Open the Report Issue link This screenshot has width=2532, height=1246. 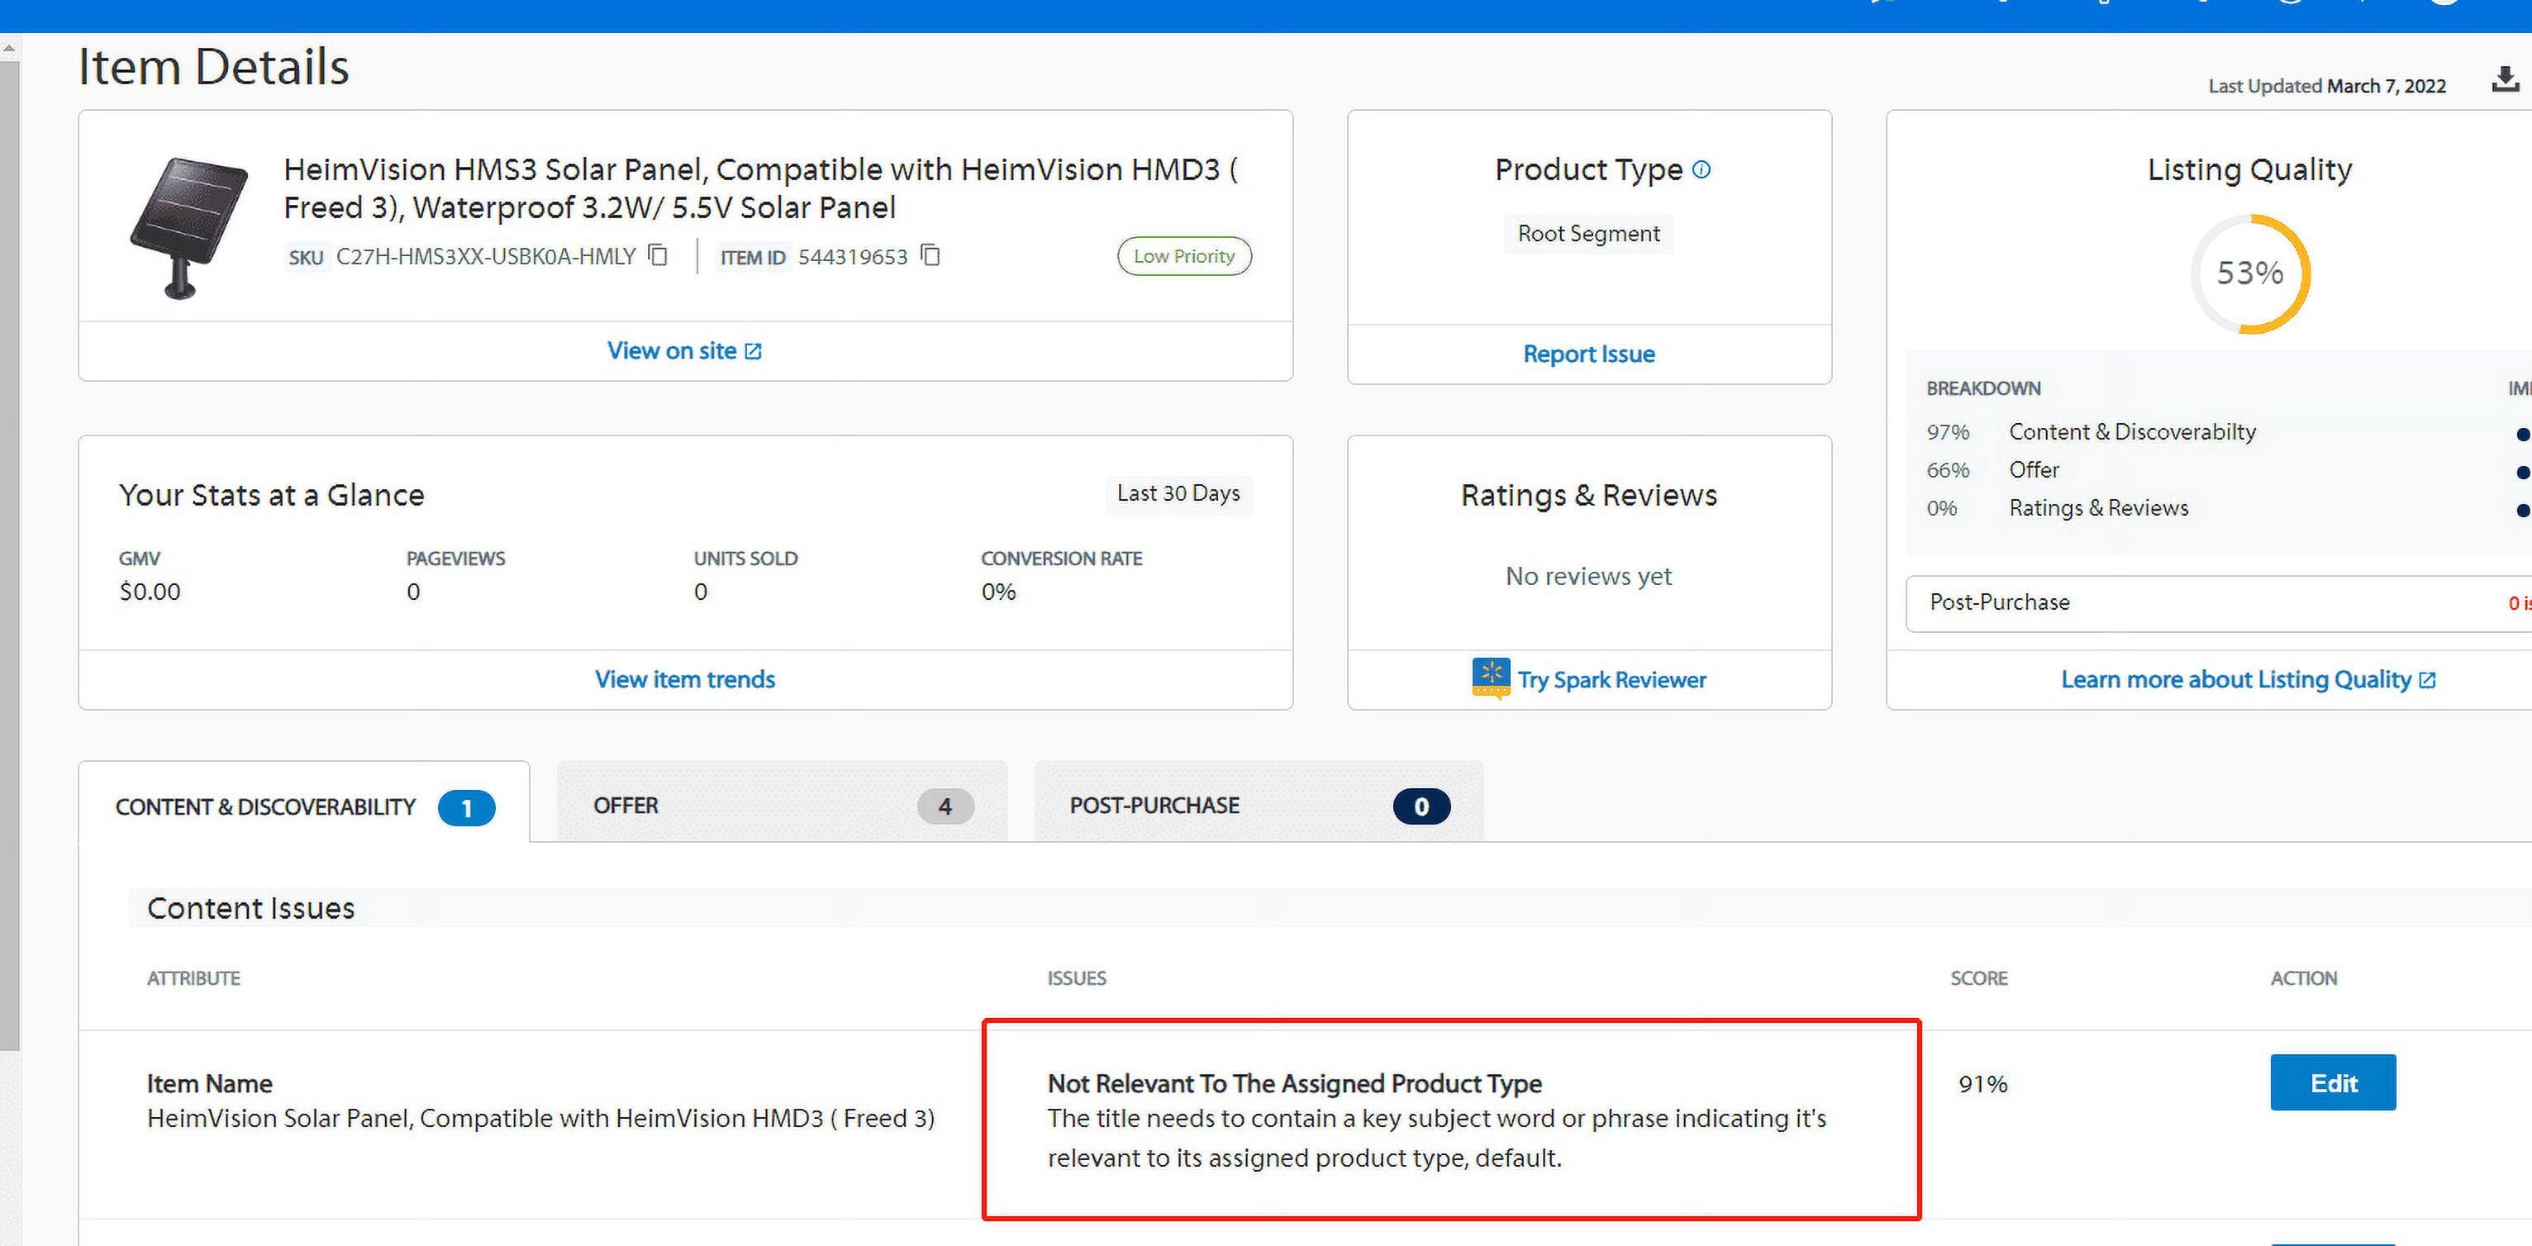click(1588, 354)
